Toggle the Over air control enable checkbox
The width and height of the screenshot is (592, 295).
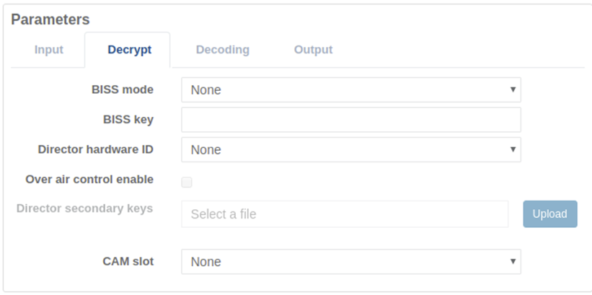point(187,182)
